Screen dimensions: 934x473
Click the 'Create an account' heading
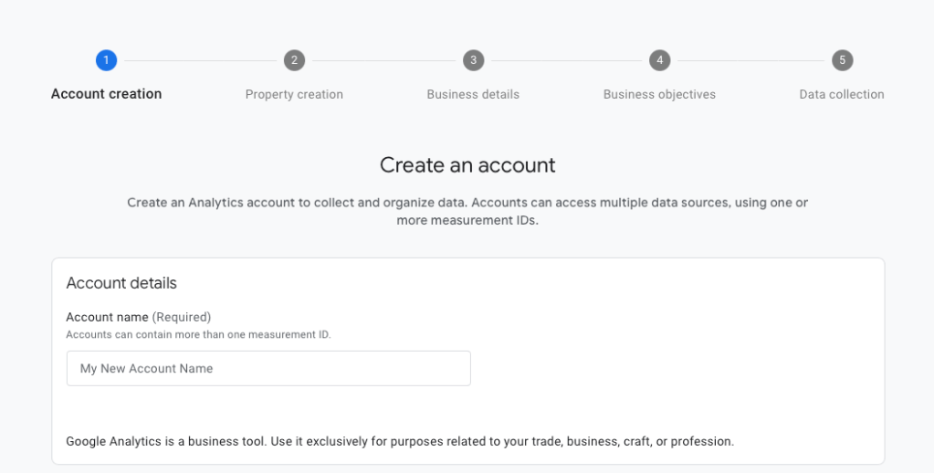467,165
